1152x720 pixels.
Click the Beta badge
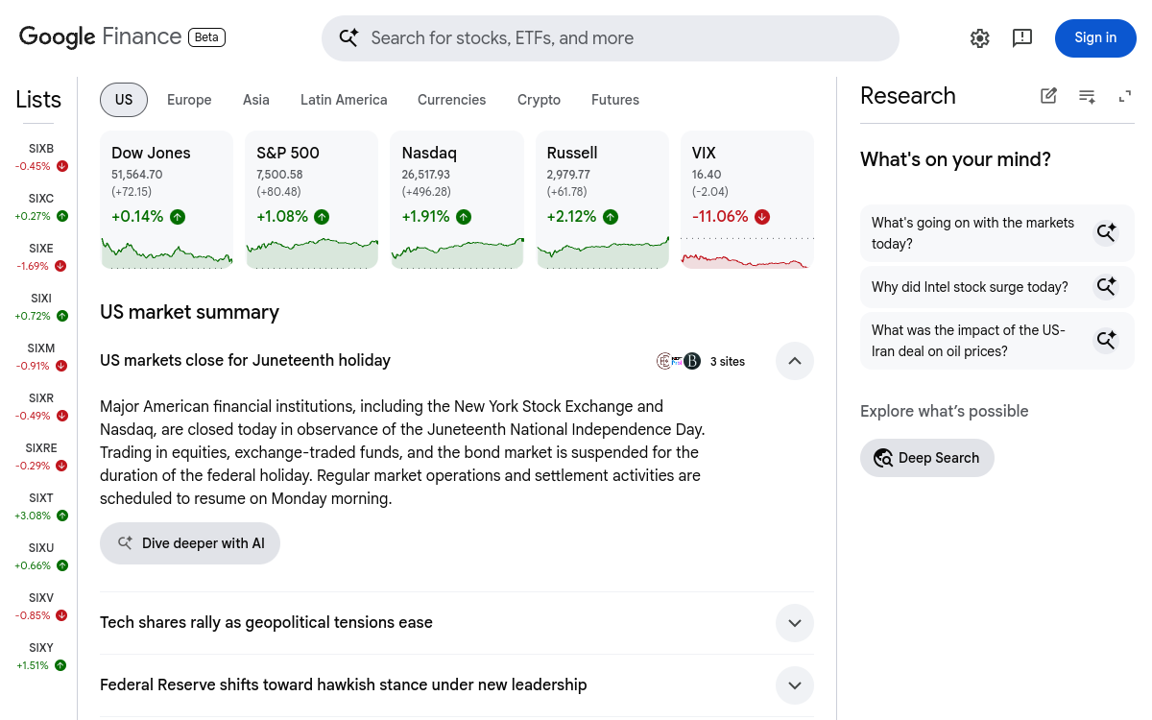(x=206, y=37)
